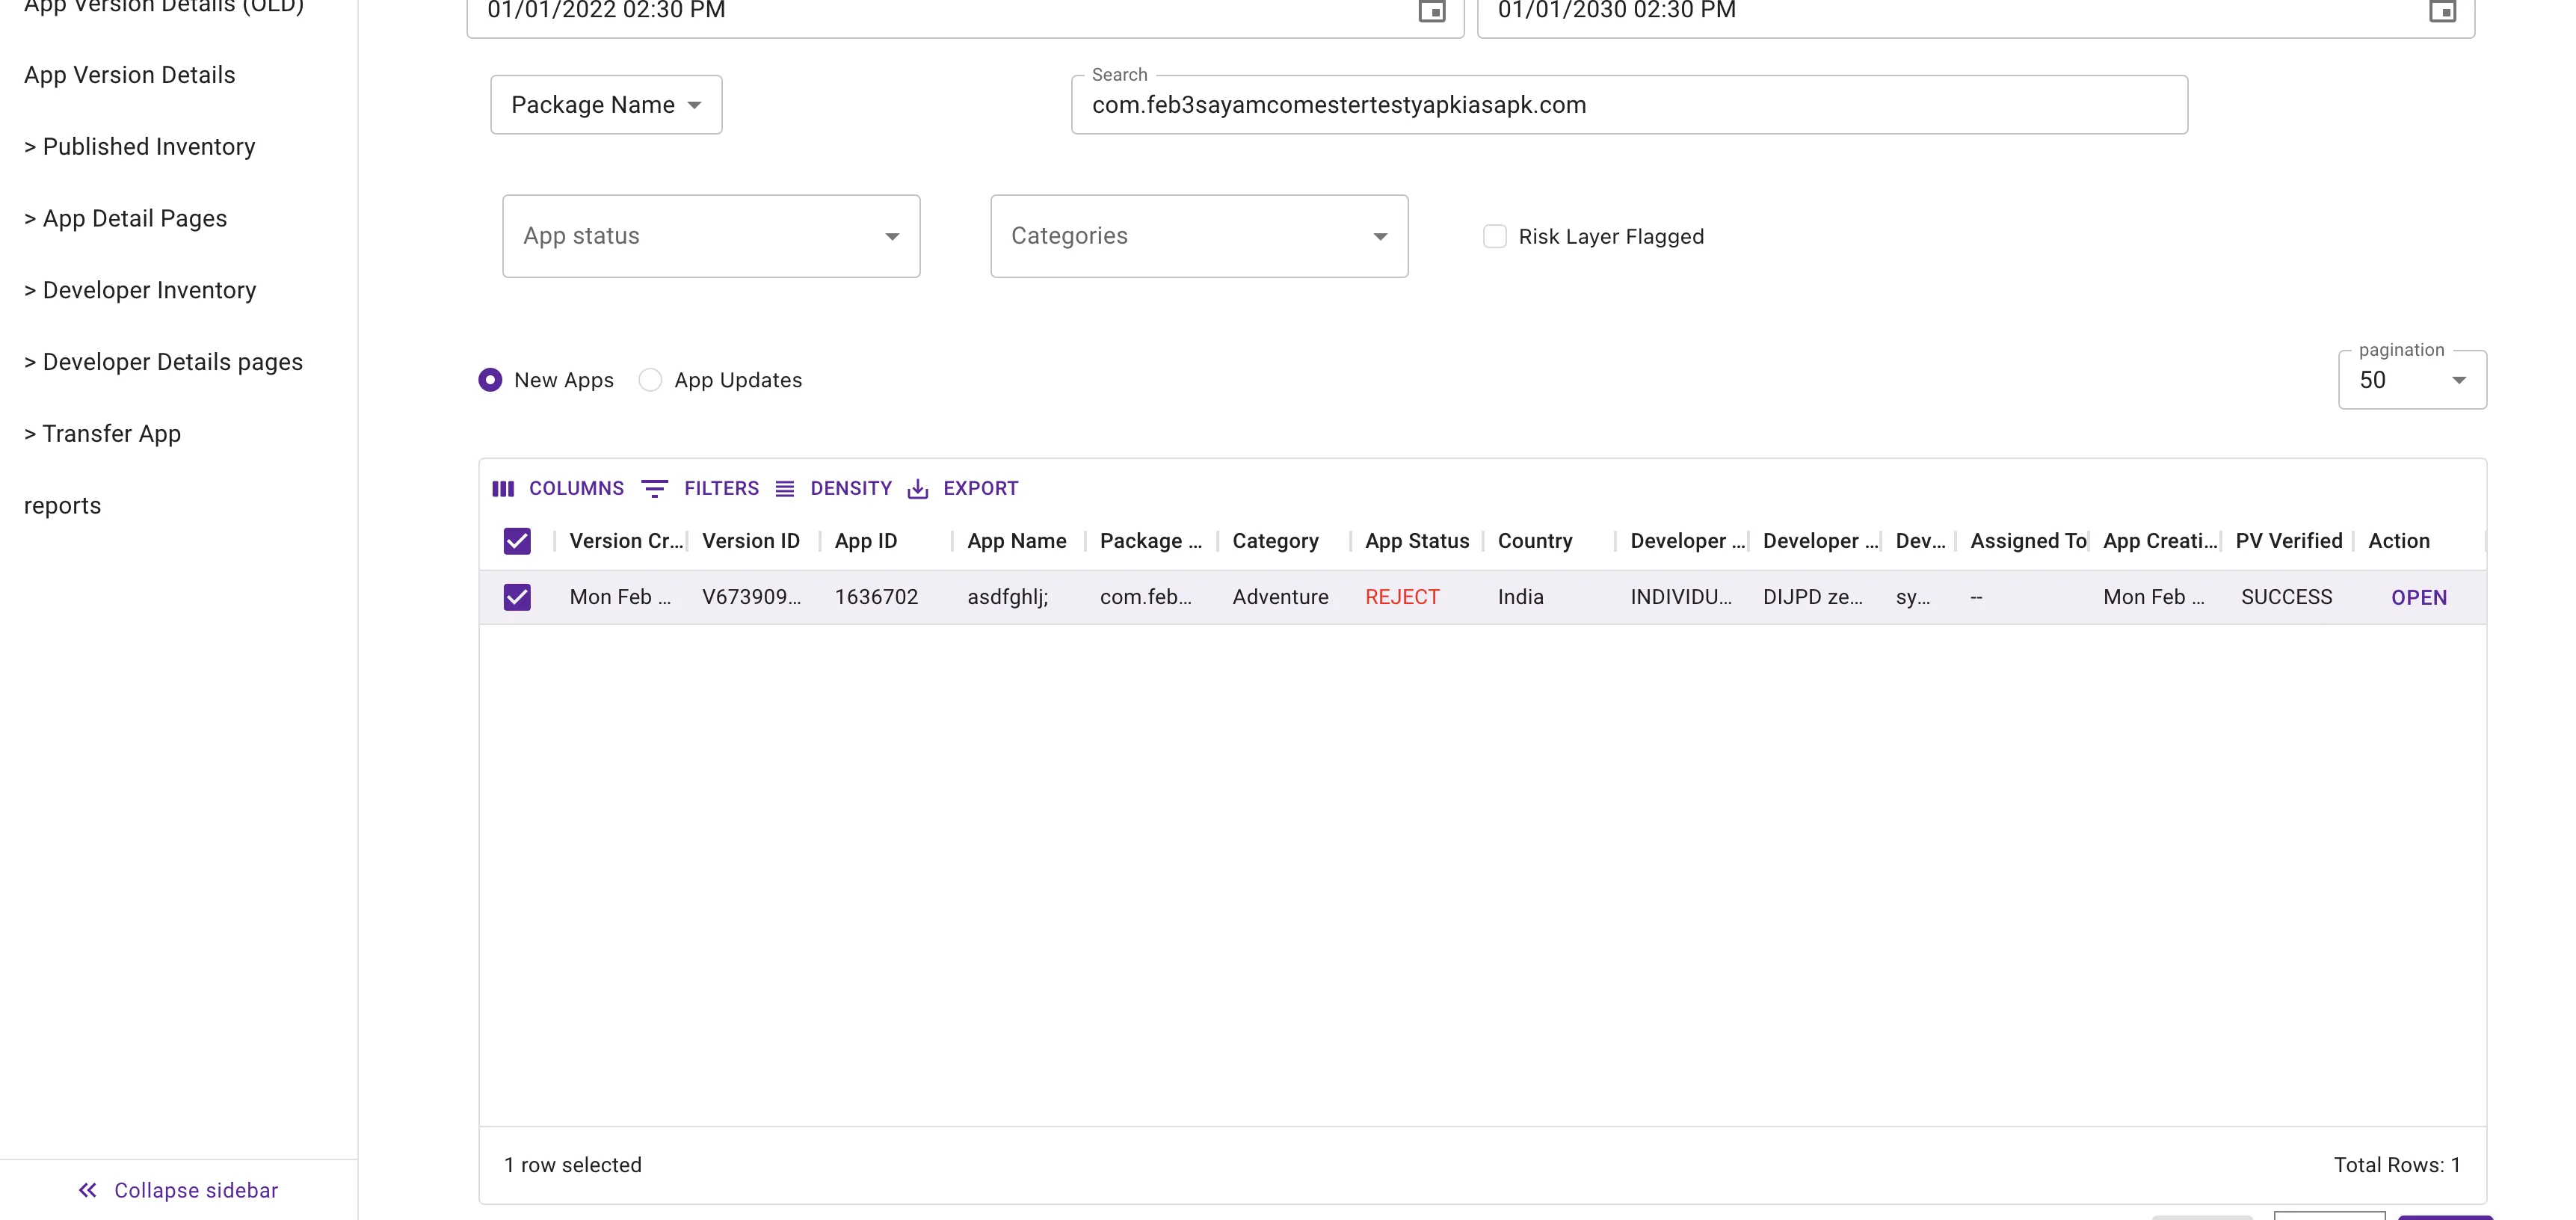
Task: Open the start date calendar picker icon
Action: point(1432,11)
